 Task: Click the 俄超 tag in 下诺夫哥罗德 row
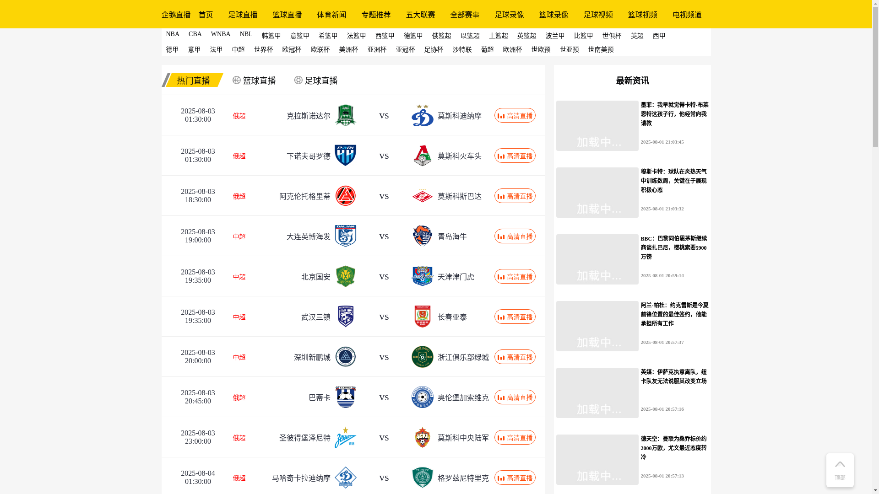click(x=239, y=156)
